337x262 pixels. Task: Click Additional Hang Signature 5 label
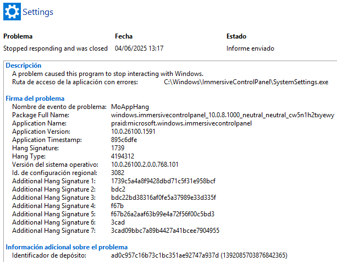[54, 214]
